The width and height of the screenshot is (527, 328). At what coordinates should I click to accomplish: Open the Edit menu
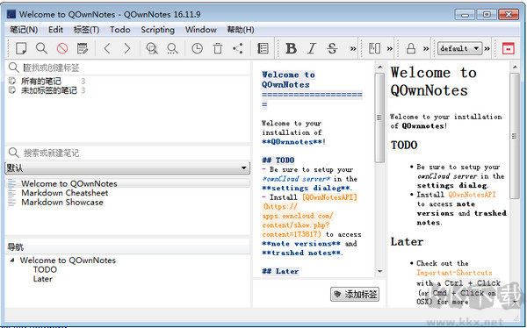click(55, 30)
